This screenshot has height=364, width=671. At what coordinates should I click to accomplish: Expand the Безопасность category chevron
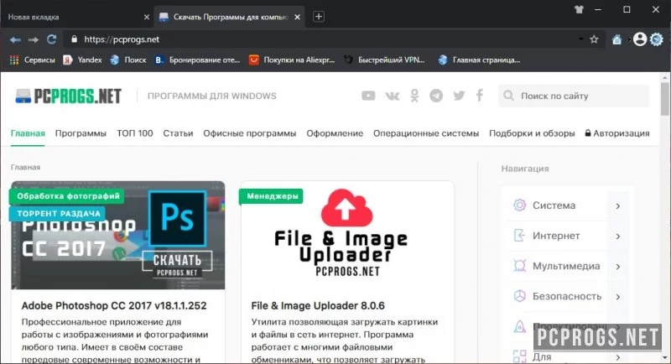(618, 297)
